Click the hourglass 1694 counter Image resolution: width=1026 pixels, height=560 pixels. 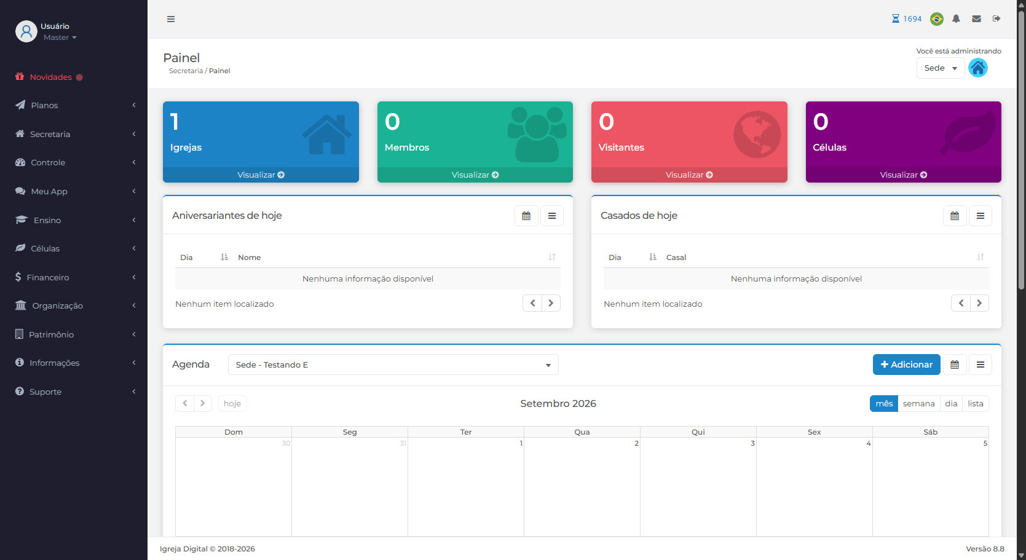point(907,19)
